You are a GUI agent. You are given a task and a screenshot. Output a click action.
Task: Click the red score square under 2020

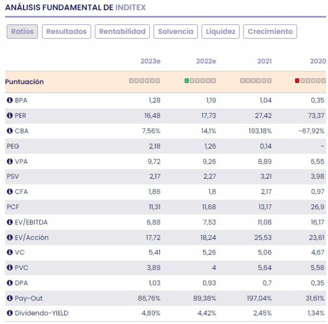(x=298, y=81)
